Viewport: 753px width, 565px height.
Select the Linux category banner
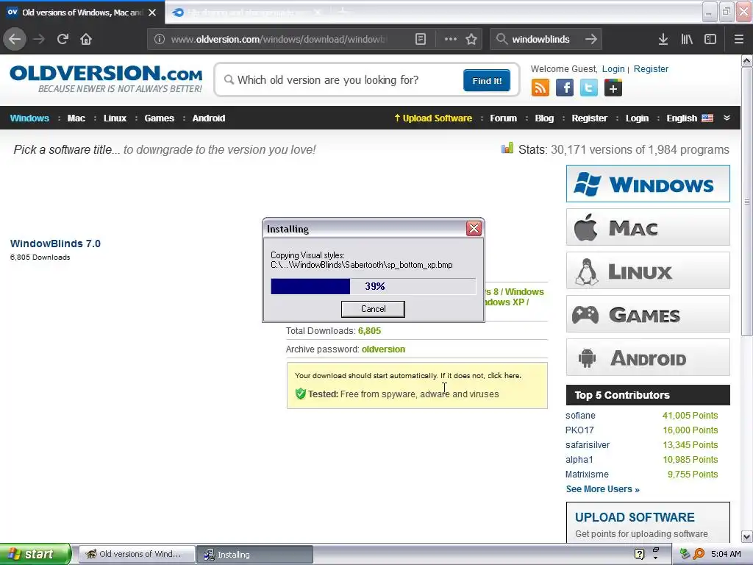pyautogui.click(x=648, y=271)
